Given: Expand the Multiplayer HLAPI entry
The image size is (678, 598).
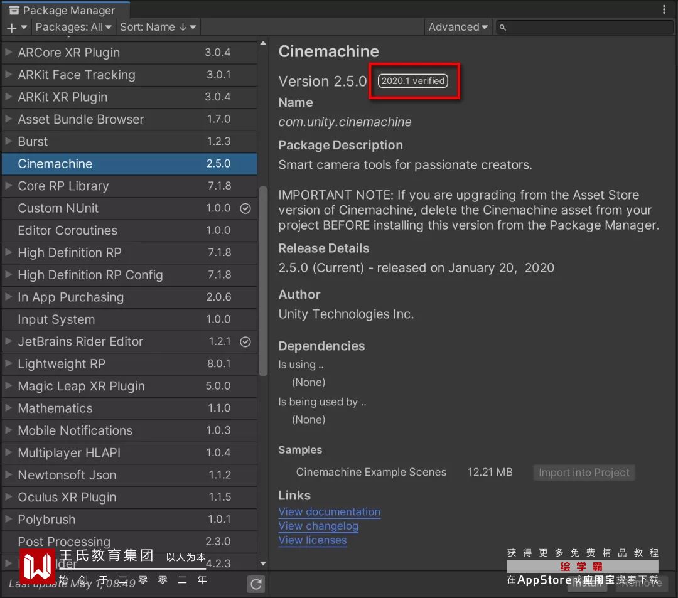Looking at the screenshot, I should tap(8, 453).
